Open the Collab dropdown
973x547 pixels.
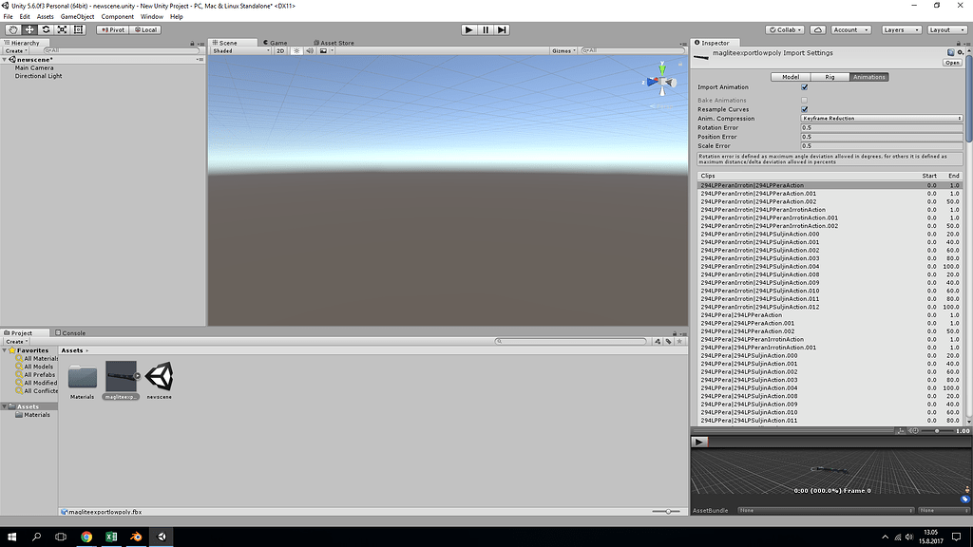(x=783, y=29)
